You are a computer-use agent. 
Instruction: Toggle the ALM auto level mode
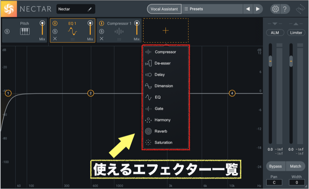[x=275, y=32]
